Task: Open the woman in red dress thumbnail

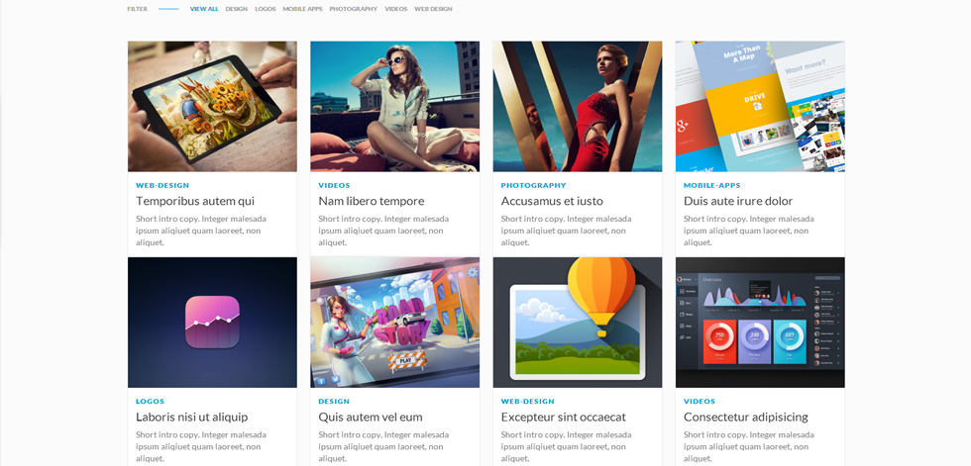Action: (x=577, y=106)
